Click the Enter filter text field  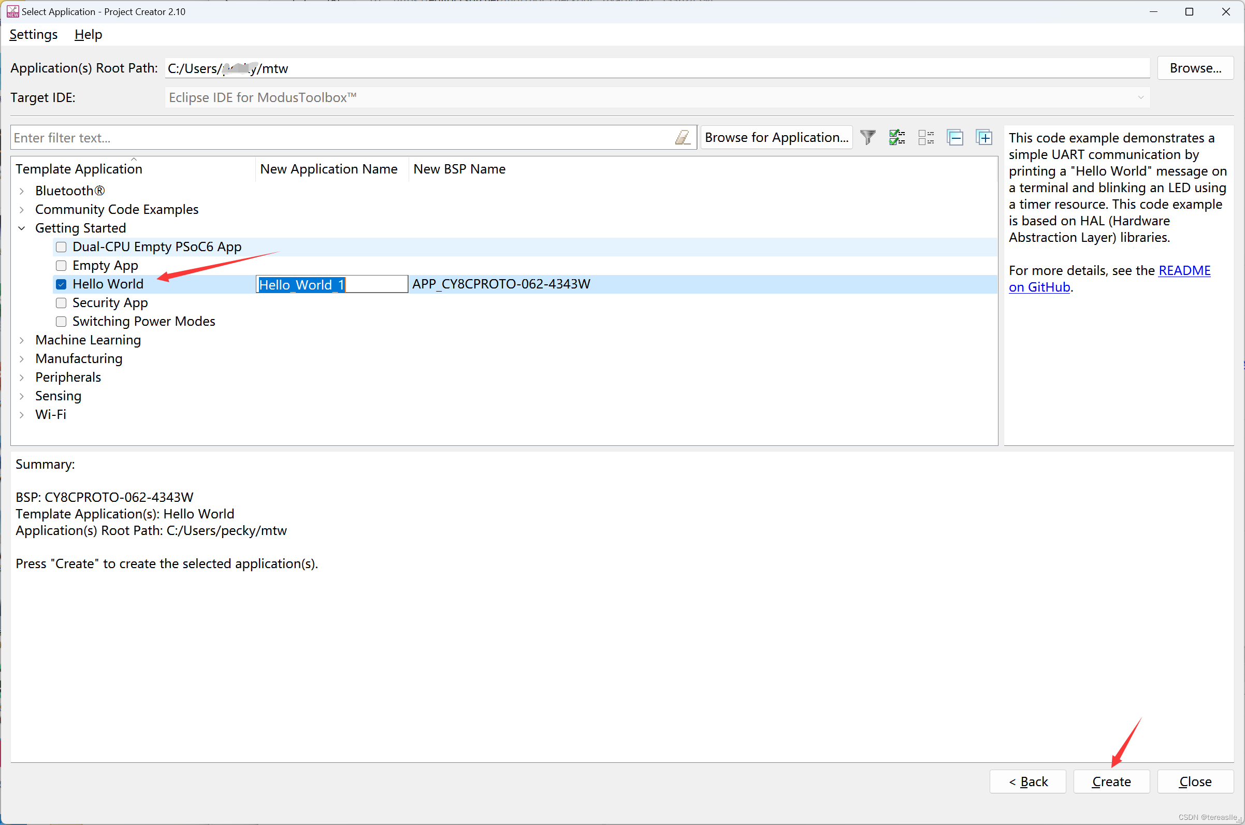(x=342, y=138)
